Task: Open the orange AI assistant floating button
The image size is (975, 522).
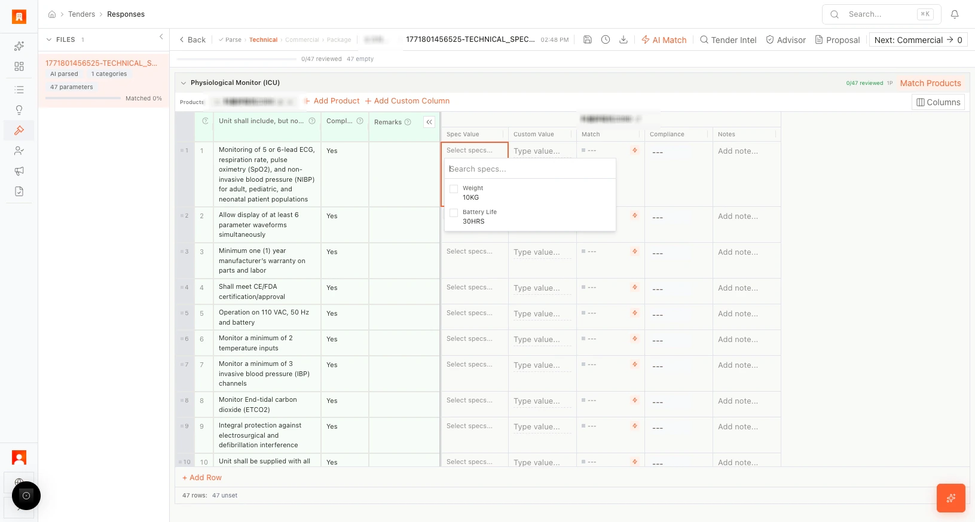Action: [951, 498]
